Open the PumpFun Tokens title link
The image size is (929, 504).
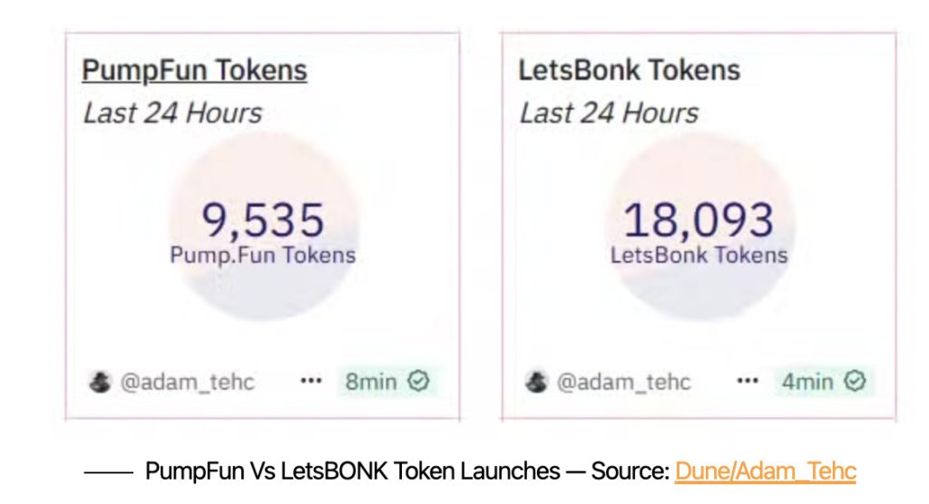pyautogui.click(x=194, y=71)
